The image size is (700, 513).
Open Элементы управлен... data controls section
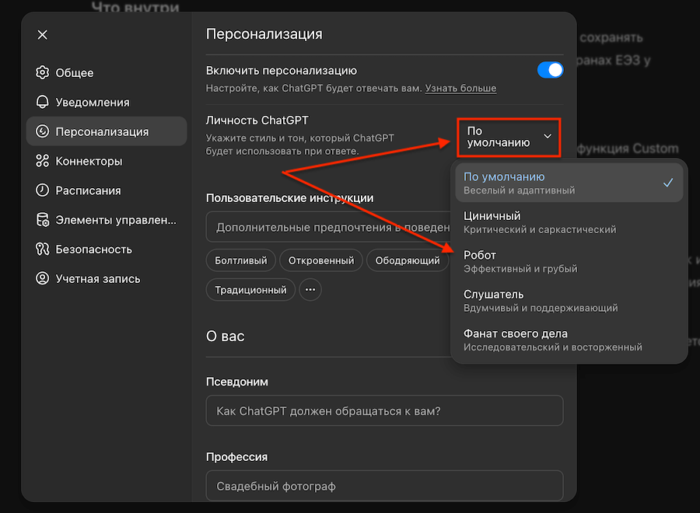click(107, 219)
